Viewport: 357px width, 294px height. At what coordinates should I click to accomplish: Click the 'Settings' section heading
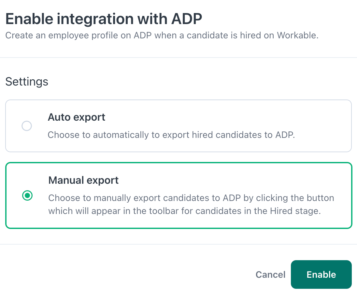27,81
